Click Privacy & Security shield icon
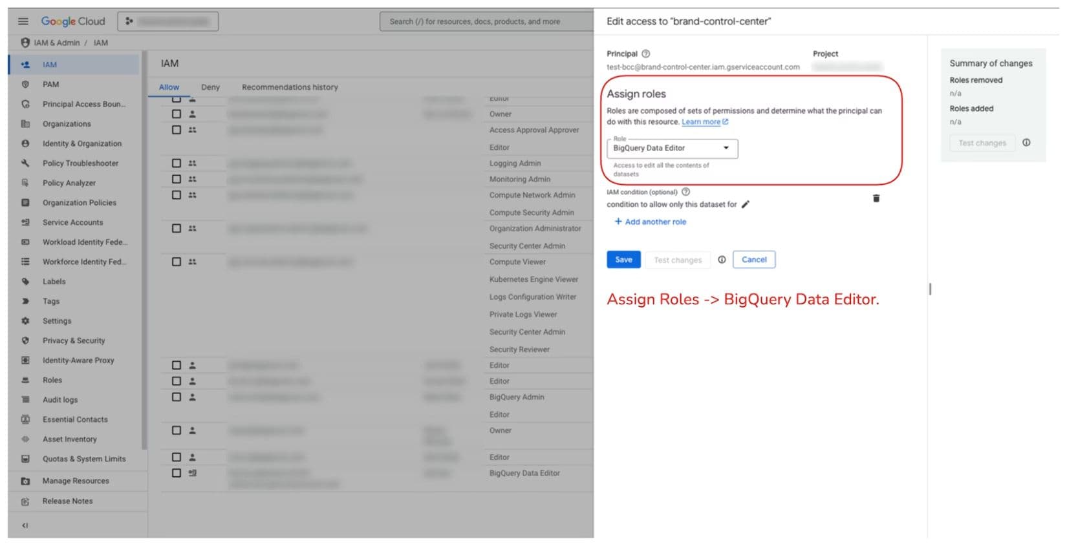Viewport: 1067px width, 546px height. [x=25, y=341]
